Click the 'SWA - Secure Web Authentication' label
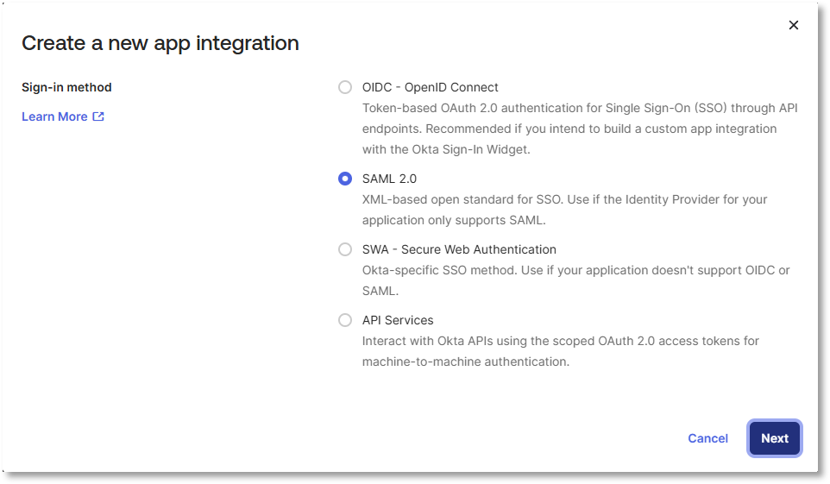 point(459,249)
